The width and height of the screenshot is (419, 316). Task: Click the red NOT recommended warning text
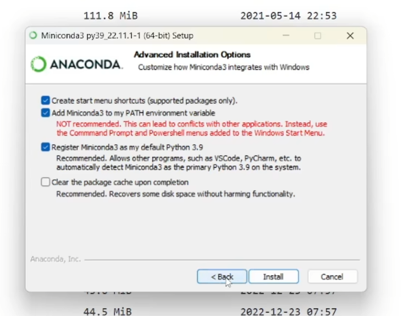tap(191, 128)
